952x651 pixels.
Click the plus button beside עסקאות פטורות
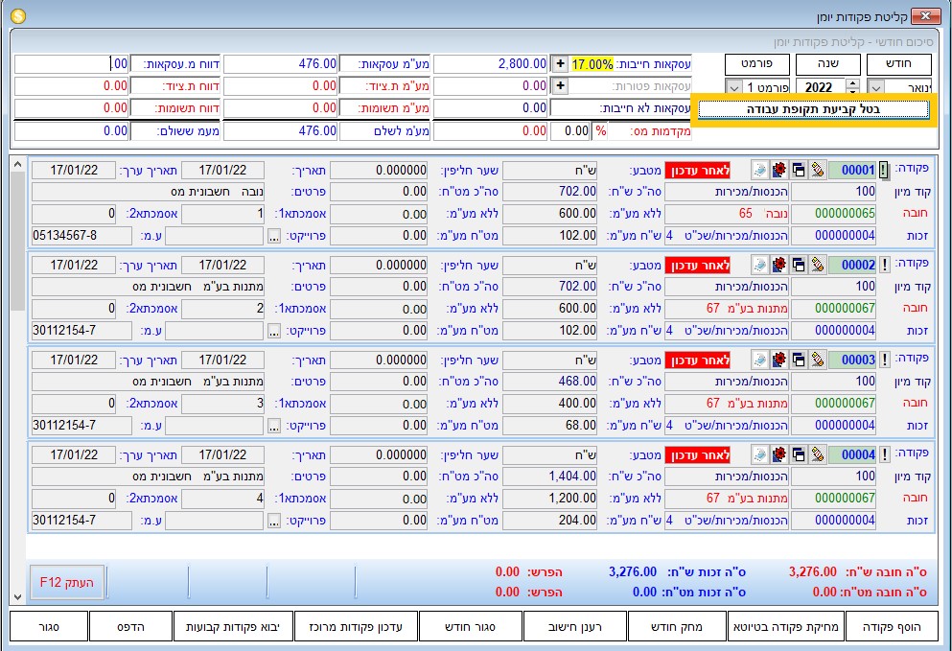561,85
